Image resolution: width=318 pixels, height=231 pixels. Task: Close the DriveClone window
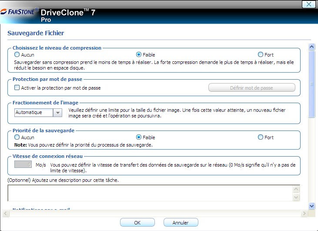(x=309, y=4)
